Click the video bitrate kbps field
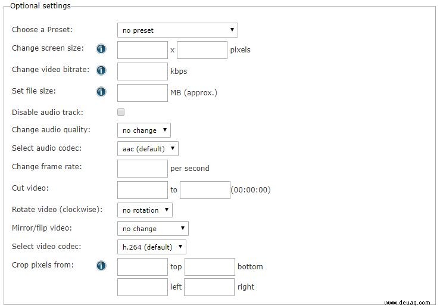 [x=142, y=71]
